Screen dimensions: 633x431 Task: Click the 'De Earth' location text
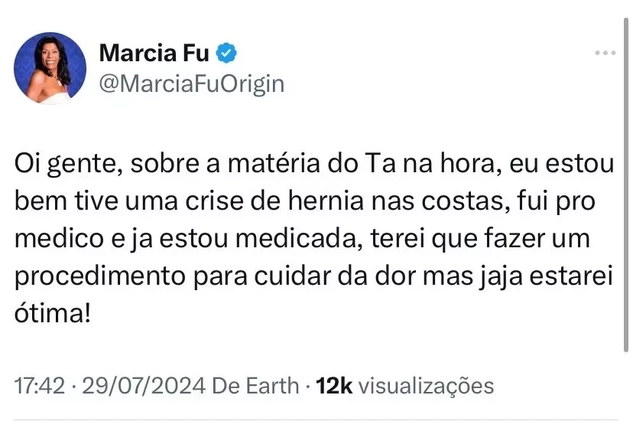tap(257, 386)
